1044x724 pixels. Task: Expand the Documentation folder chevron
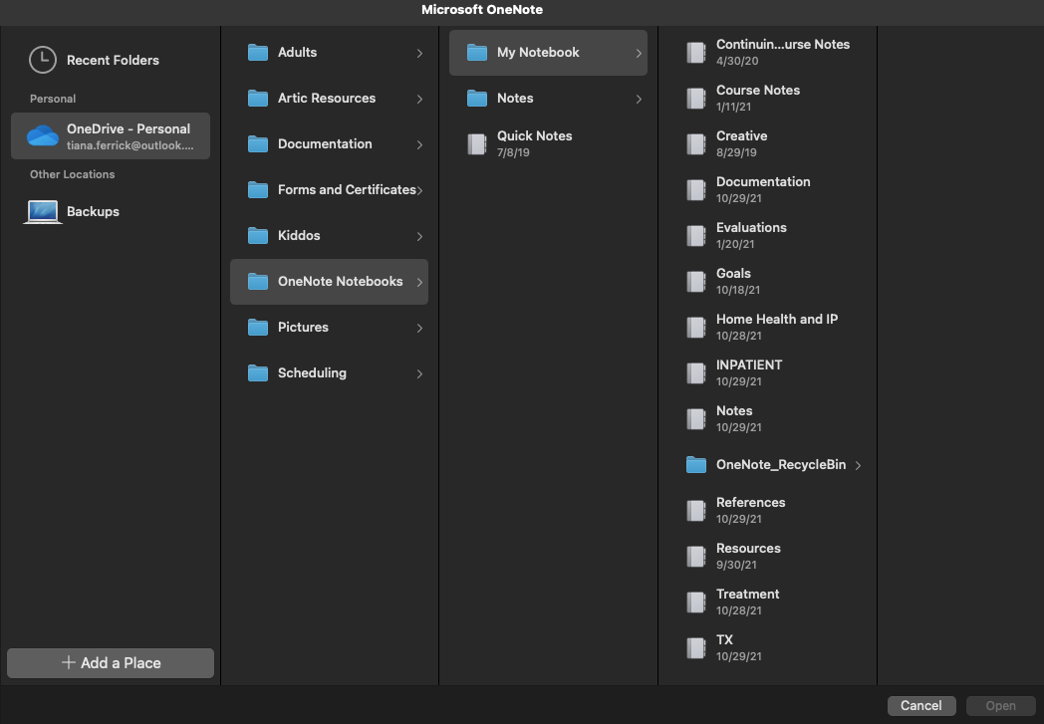pyautogui.click(x=419, y=144)
